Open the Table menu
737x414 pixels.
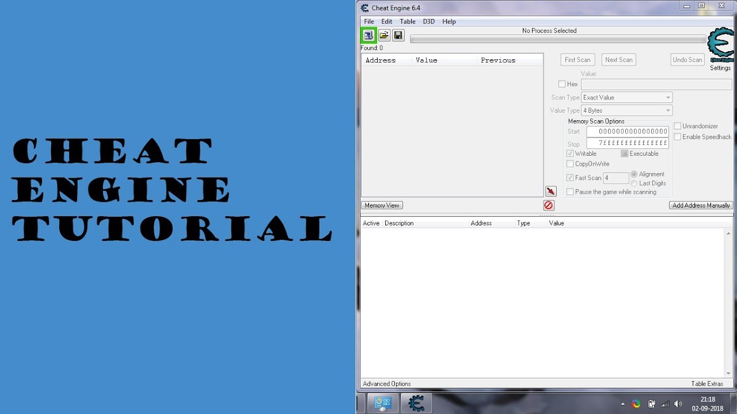coord(408,21)
